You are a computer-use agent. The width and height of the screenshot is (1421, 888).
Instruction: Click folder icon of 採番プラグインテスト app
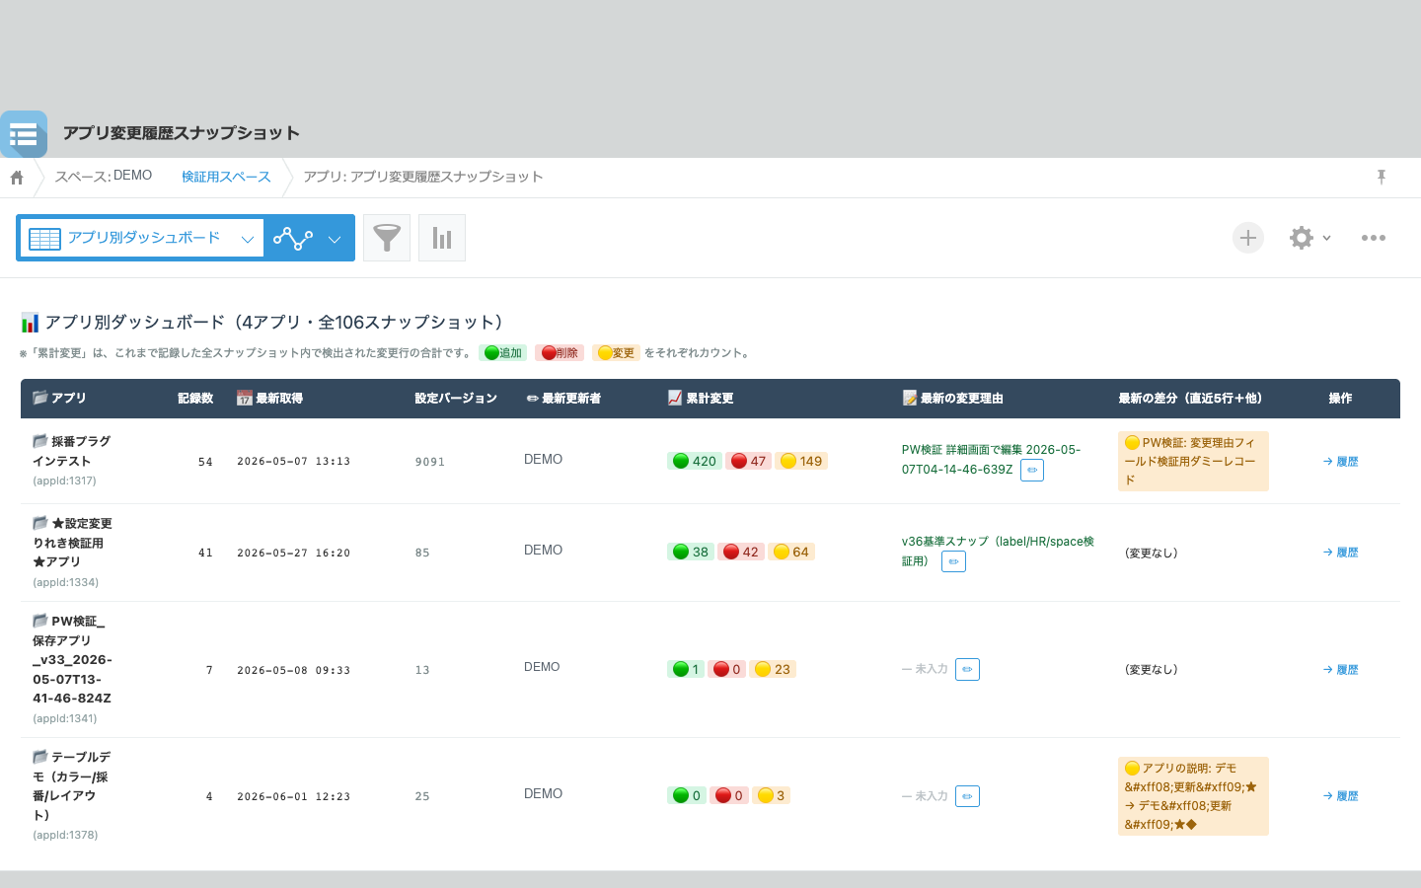click(40, 441)
